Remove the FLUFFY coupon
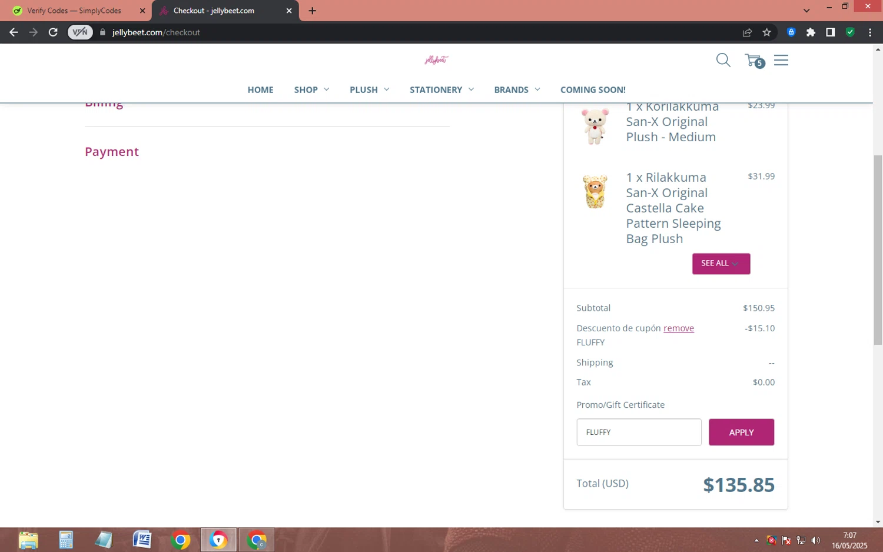The width and height of the screenshot is (883, 552). point(679,328)
